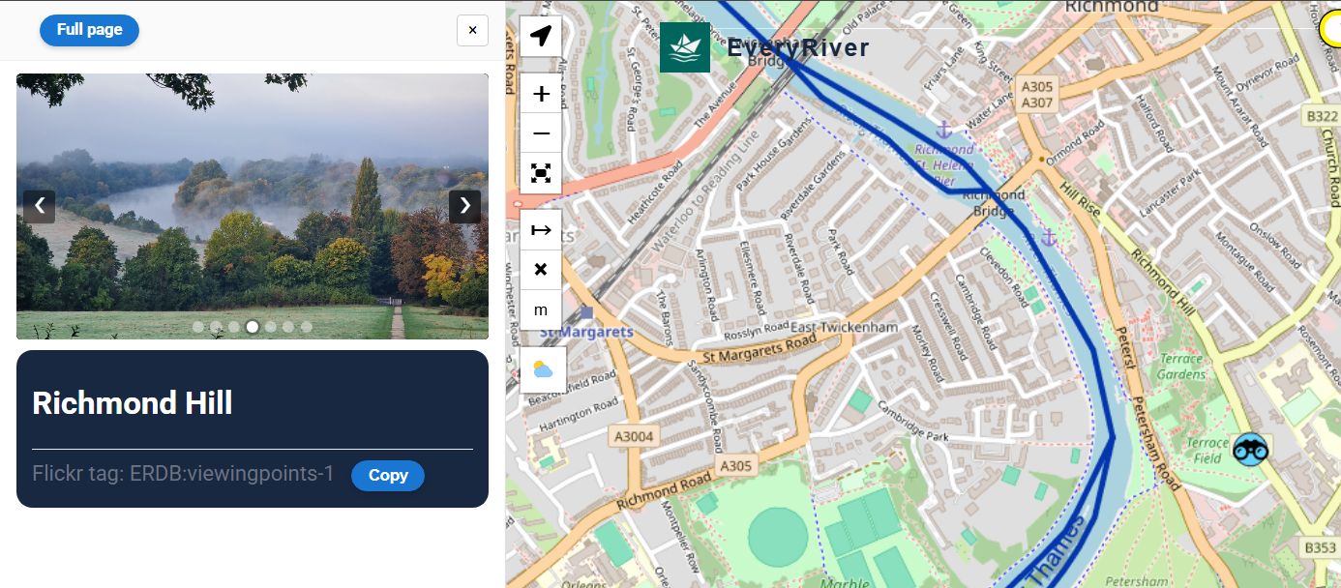Viewport: 1341px width, 588px height.
Task: Jump to the first carousel dot
Action: tap(198, 327)
